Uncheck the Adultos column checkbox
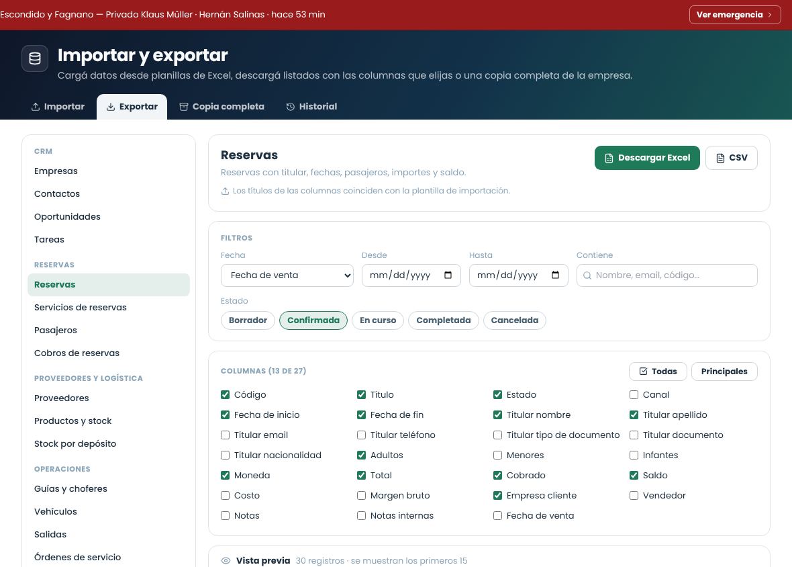Viewport: 792px width, 567px height. (x=361, y=455)
